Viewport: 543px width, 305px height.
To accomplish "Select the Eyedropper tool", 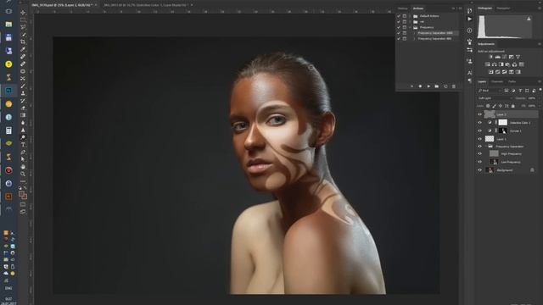I will point(23,49).
